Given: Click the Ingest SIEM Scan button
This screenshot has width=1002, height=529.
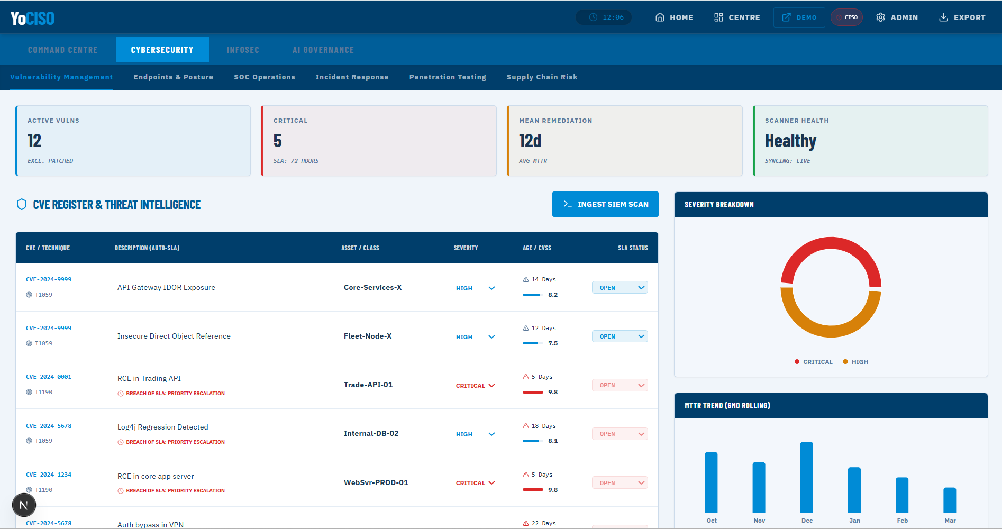Looking at the screenshot, I should [605, 204].
